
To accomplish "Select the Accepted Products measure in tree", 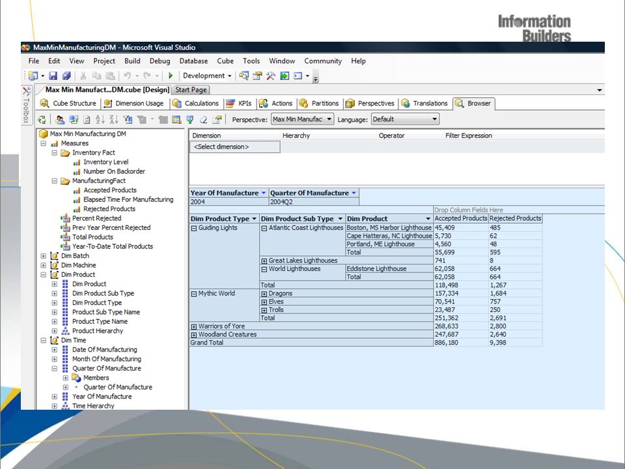I will [110, 190].
